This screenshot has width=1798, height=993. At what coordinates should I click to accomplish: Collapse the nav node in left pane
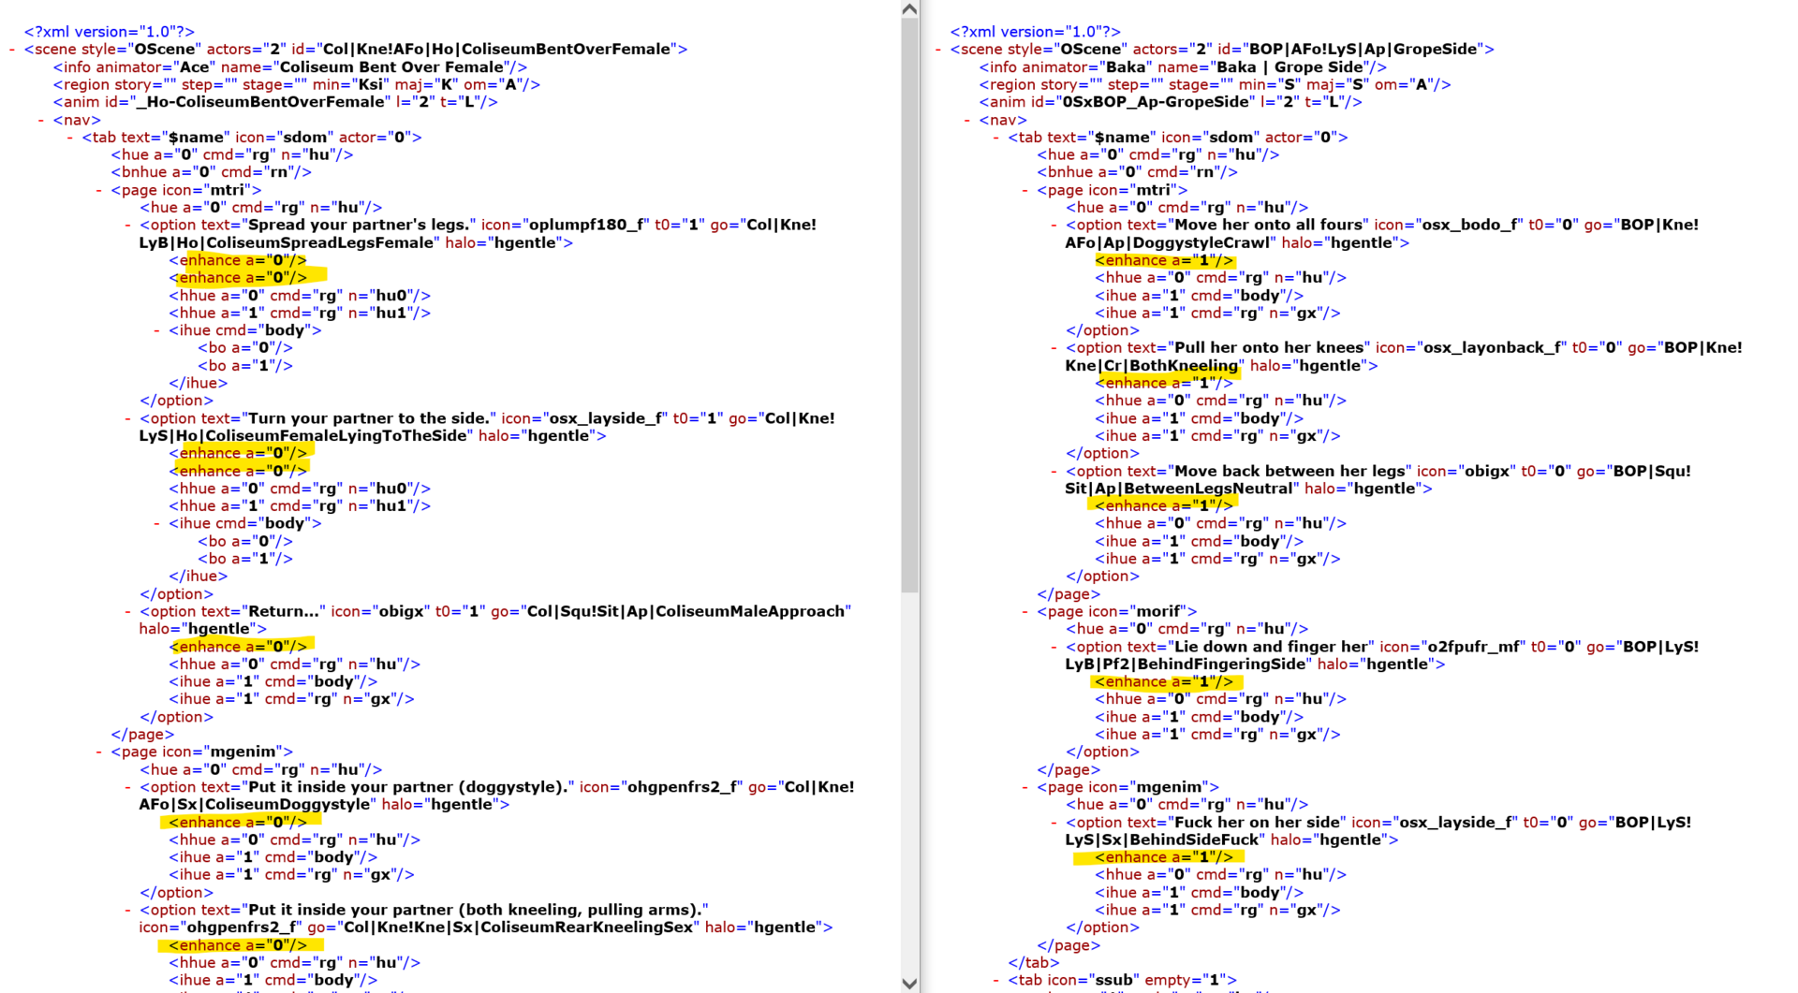[41, 120]
